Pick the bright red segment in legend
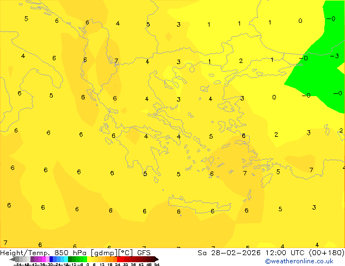 [121, 259]
